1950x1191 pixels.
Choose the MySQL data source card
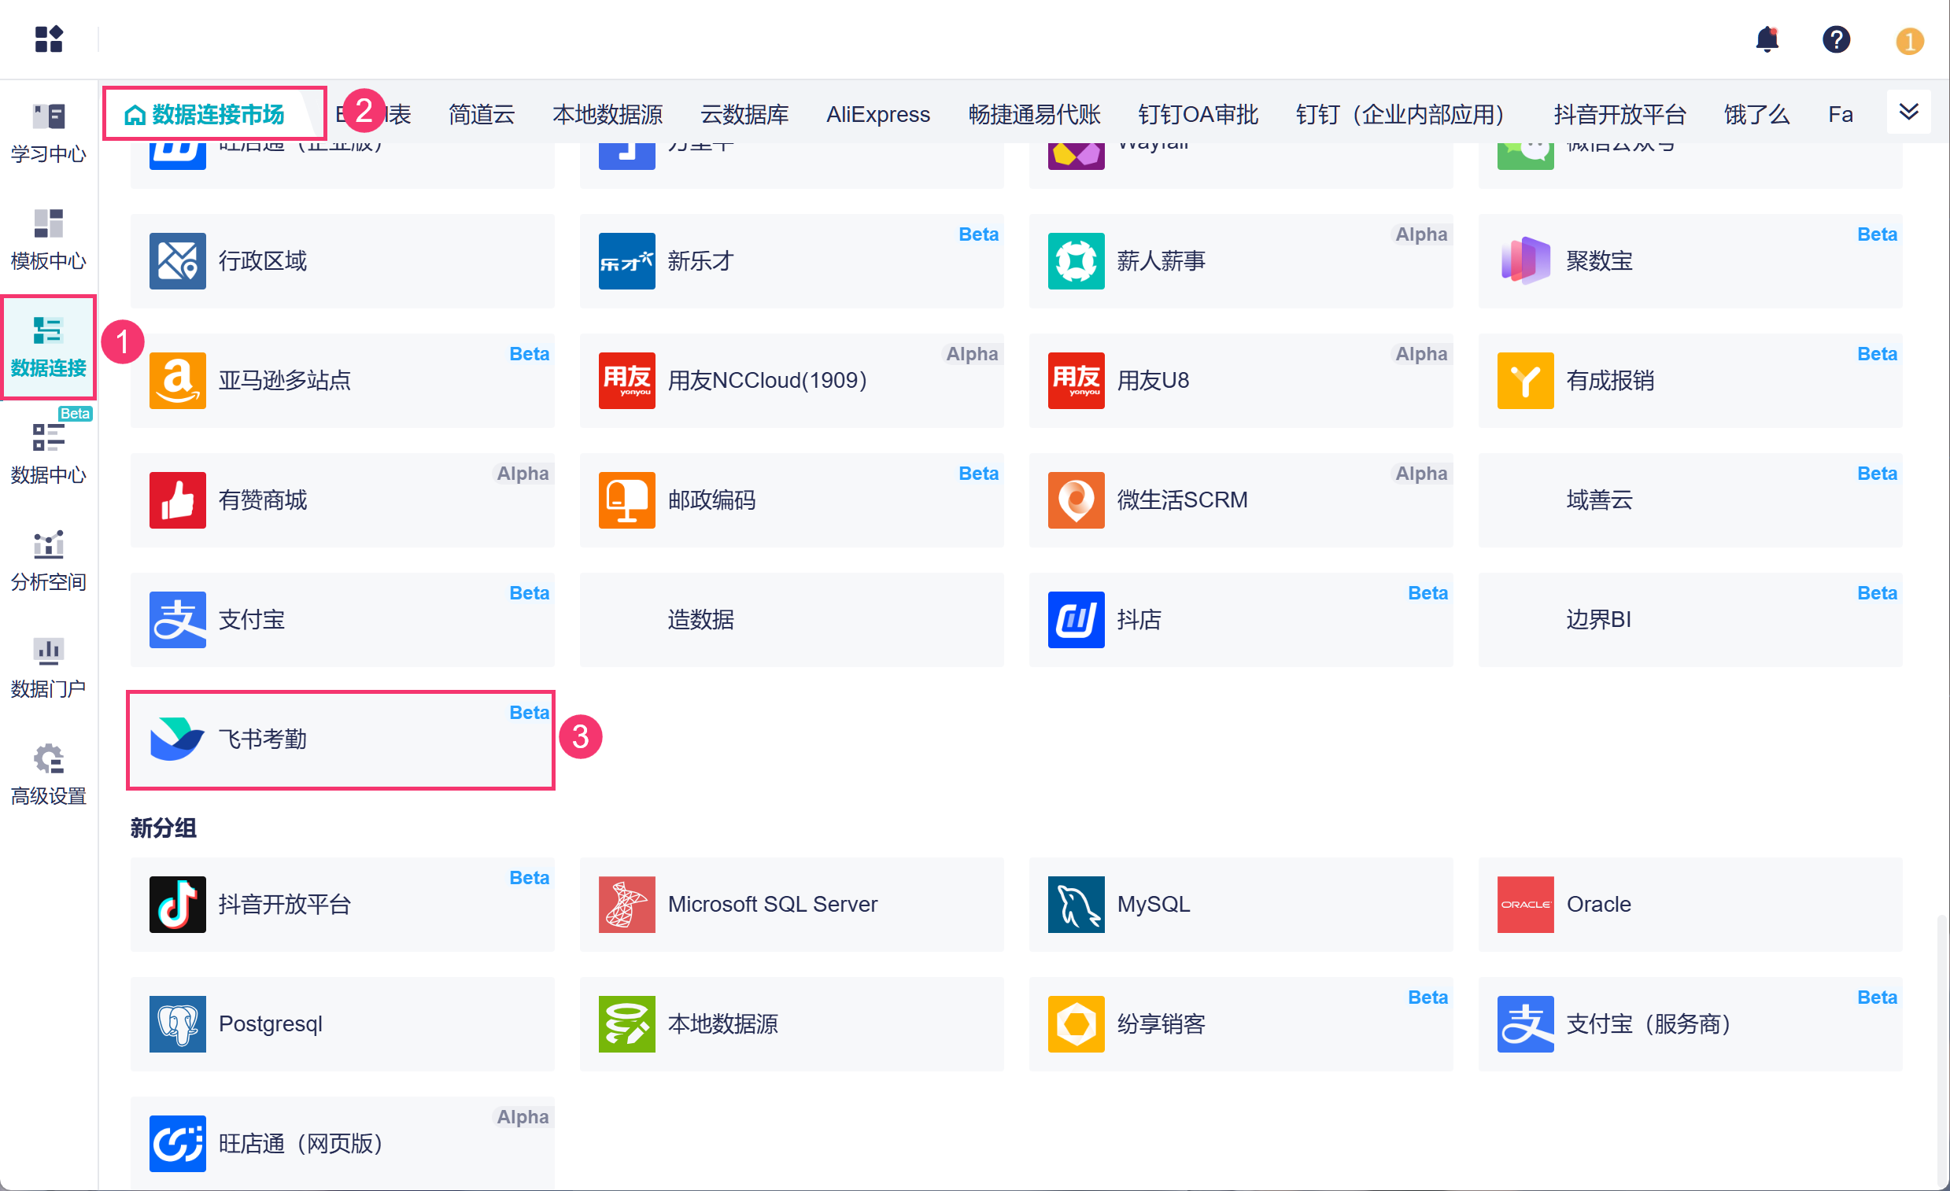click(1239, 905)
